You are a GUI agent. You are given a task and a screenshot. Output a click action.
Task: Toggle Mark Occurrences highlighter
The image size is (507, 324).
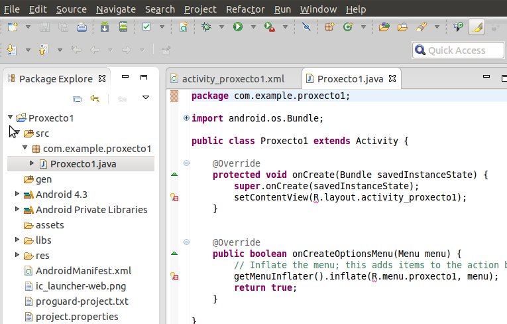coord(477,27)
